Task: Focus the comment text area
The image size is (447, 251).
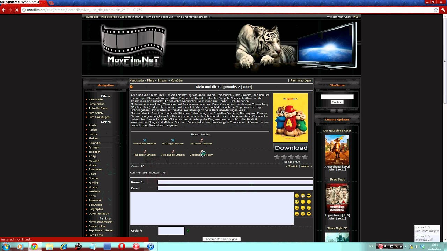Action: coord(212,208)
